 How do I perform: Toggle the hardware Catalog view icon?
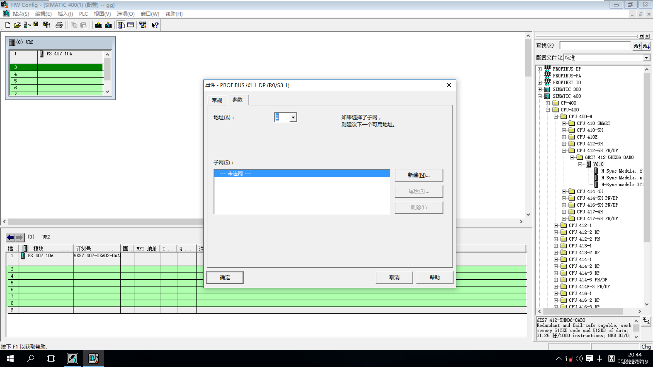coord(121,25)
